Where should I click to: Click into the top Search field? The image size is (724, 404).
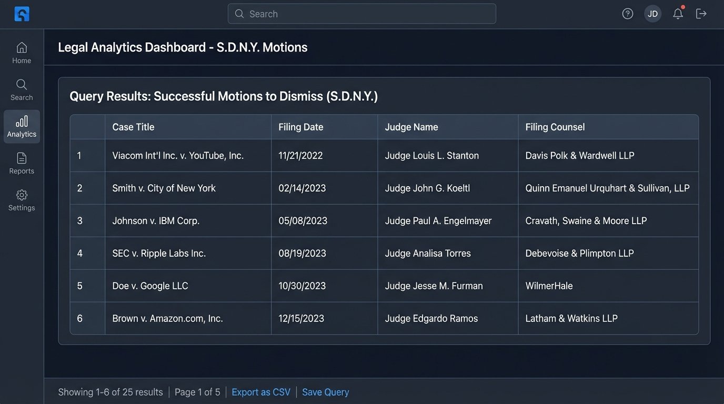coord(361,14)
